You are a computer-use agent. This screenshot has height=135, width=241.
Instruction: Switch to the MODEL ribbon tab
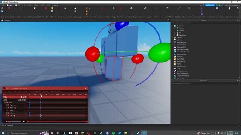coord(36,5)
